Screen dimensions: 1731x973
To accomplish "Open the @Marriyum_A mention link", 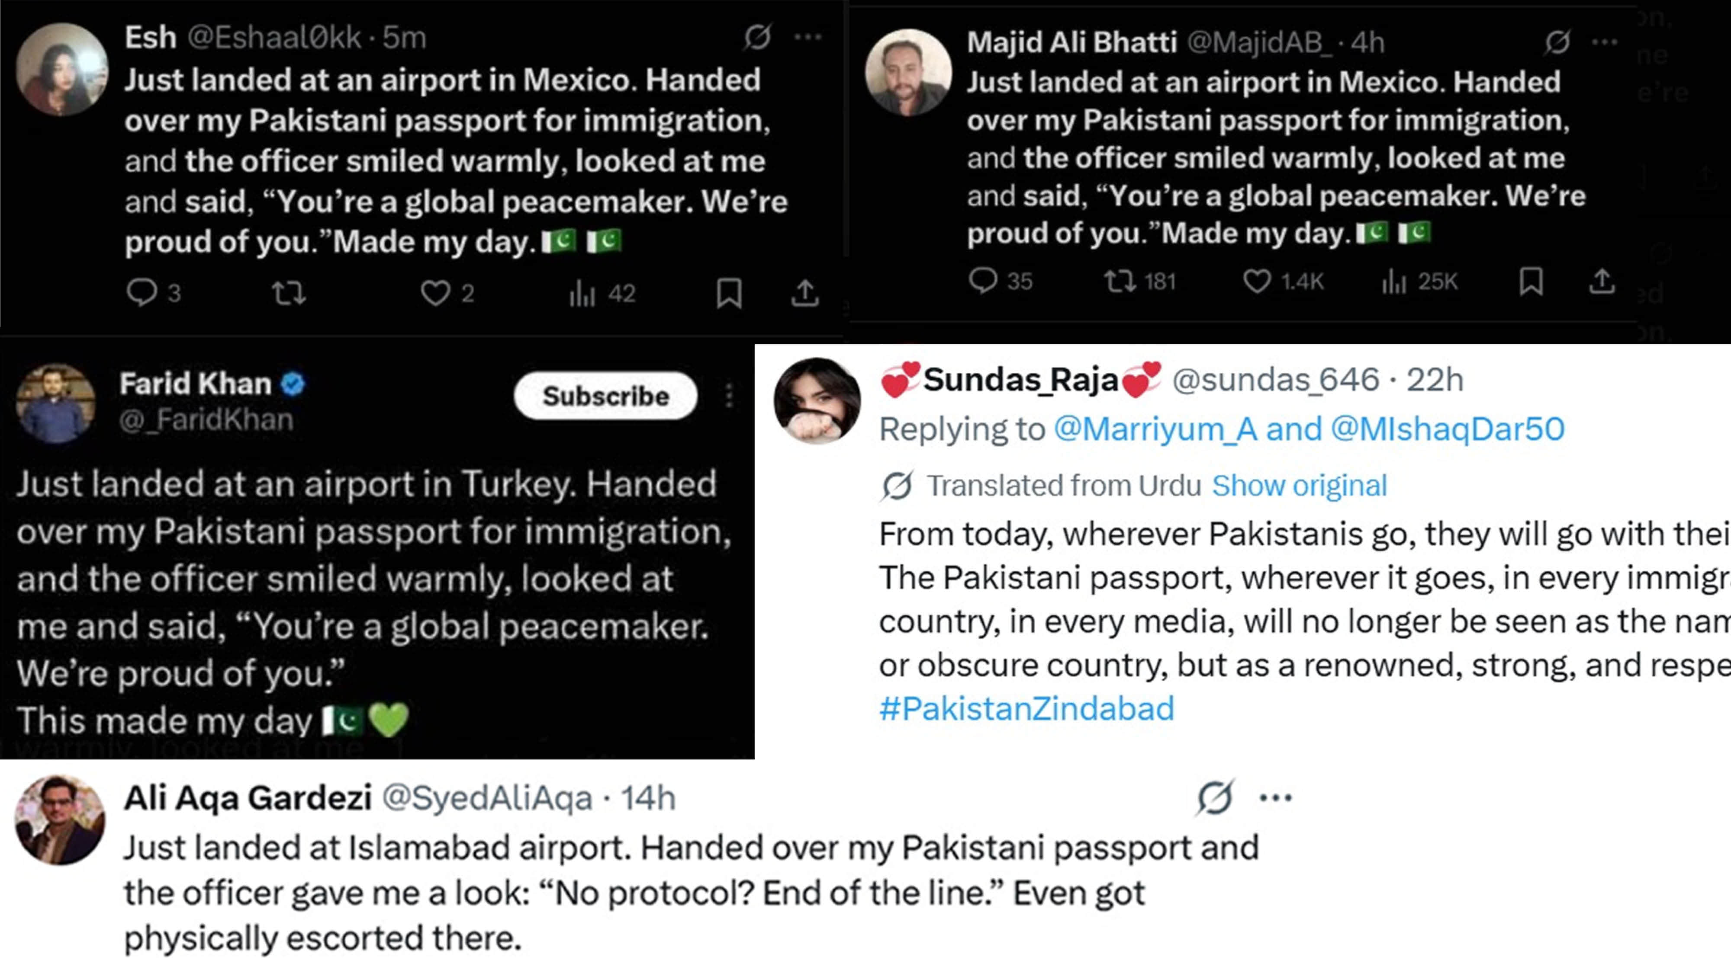I will point(1155,429).
